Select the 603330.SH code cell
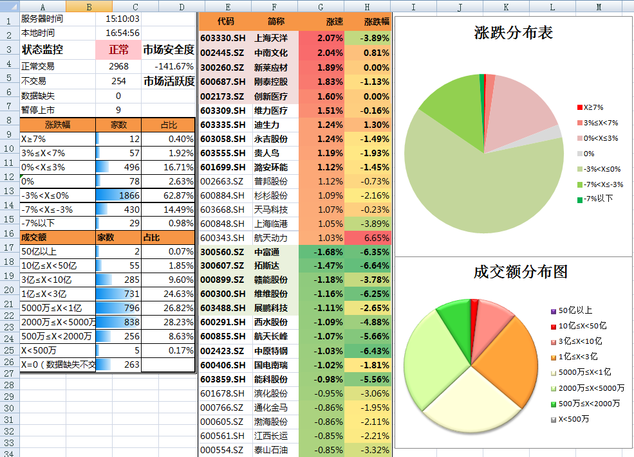 click(x=222, y=39)
